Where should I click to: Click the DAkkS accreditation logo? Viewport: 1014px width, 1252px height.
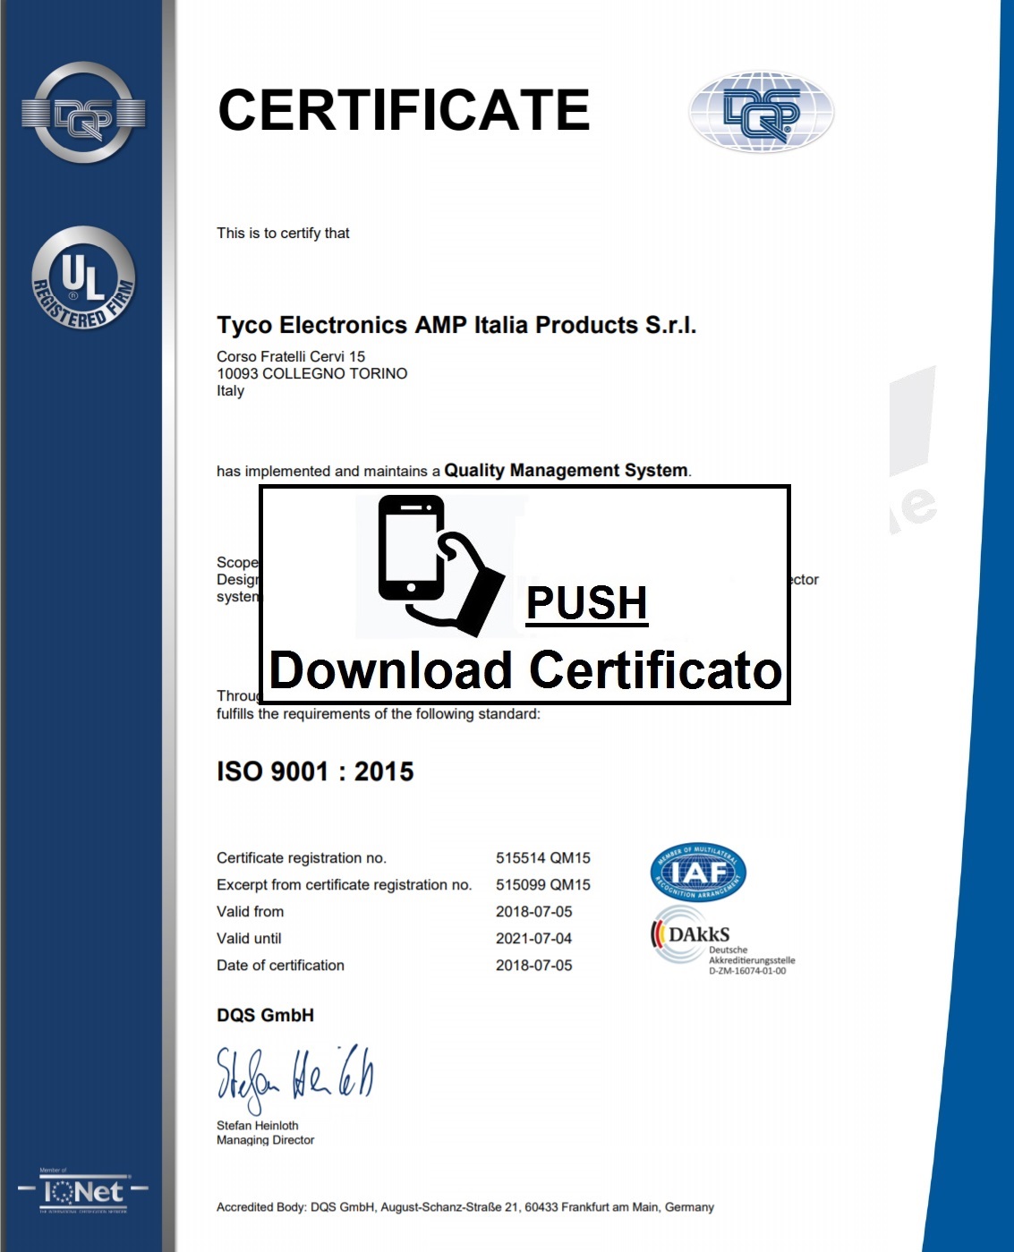722,941
